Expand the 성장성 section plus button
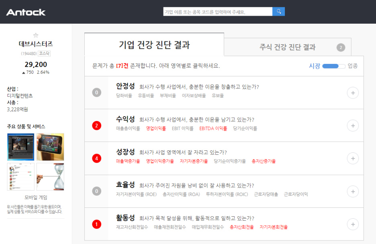The height and width of the screenshot is (244, 376). 353,159
